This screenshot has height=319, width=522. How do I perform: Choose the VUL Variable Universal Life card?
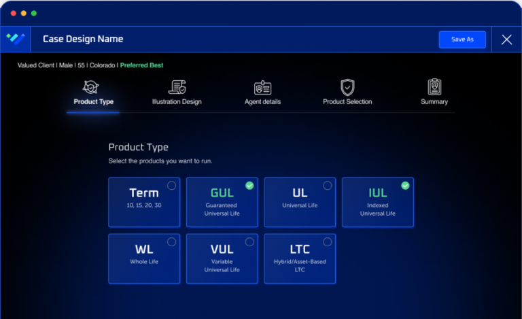[222, 258]
